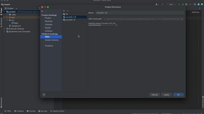Open the Notifications side panel
Viewport: 204px width, 114px height.
pos(203,102)
